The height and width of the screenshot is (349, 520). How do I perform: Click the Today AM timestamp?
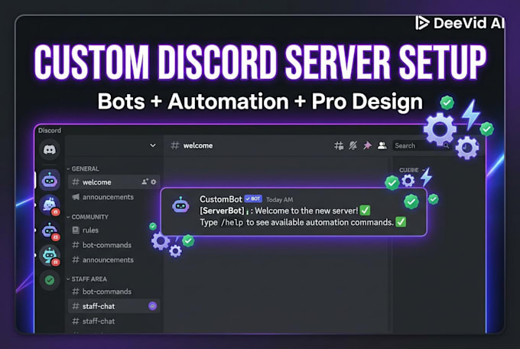[x=280, y=200]
